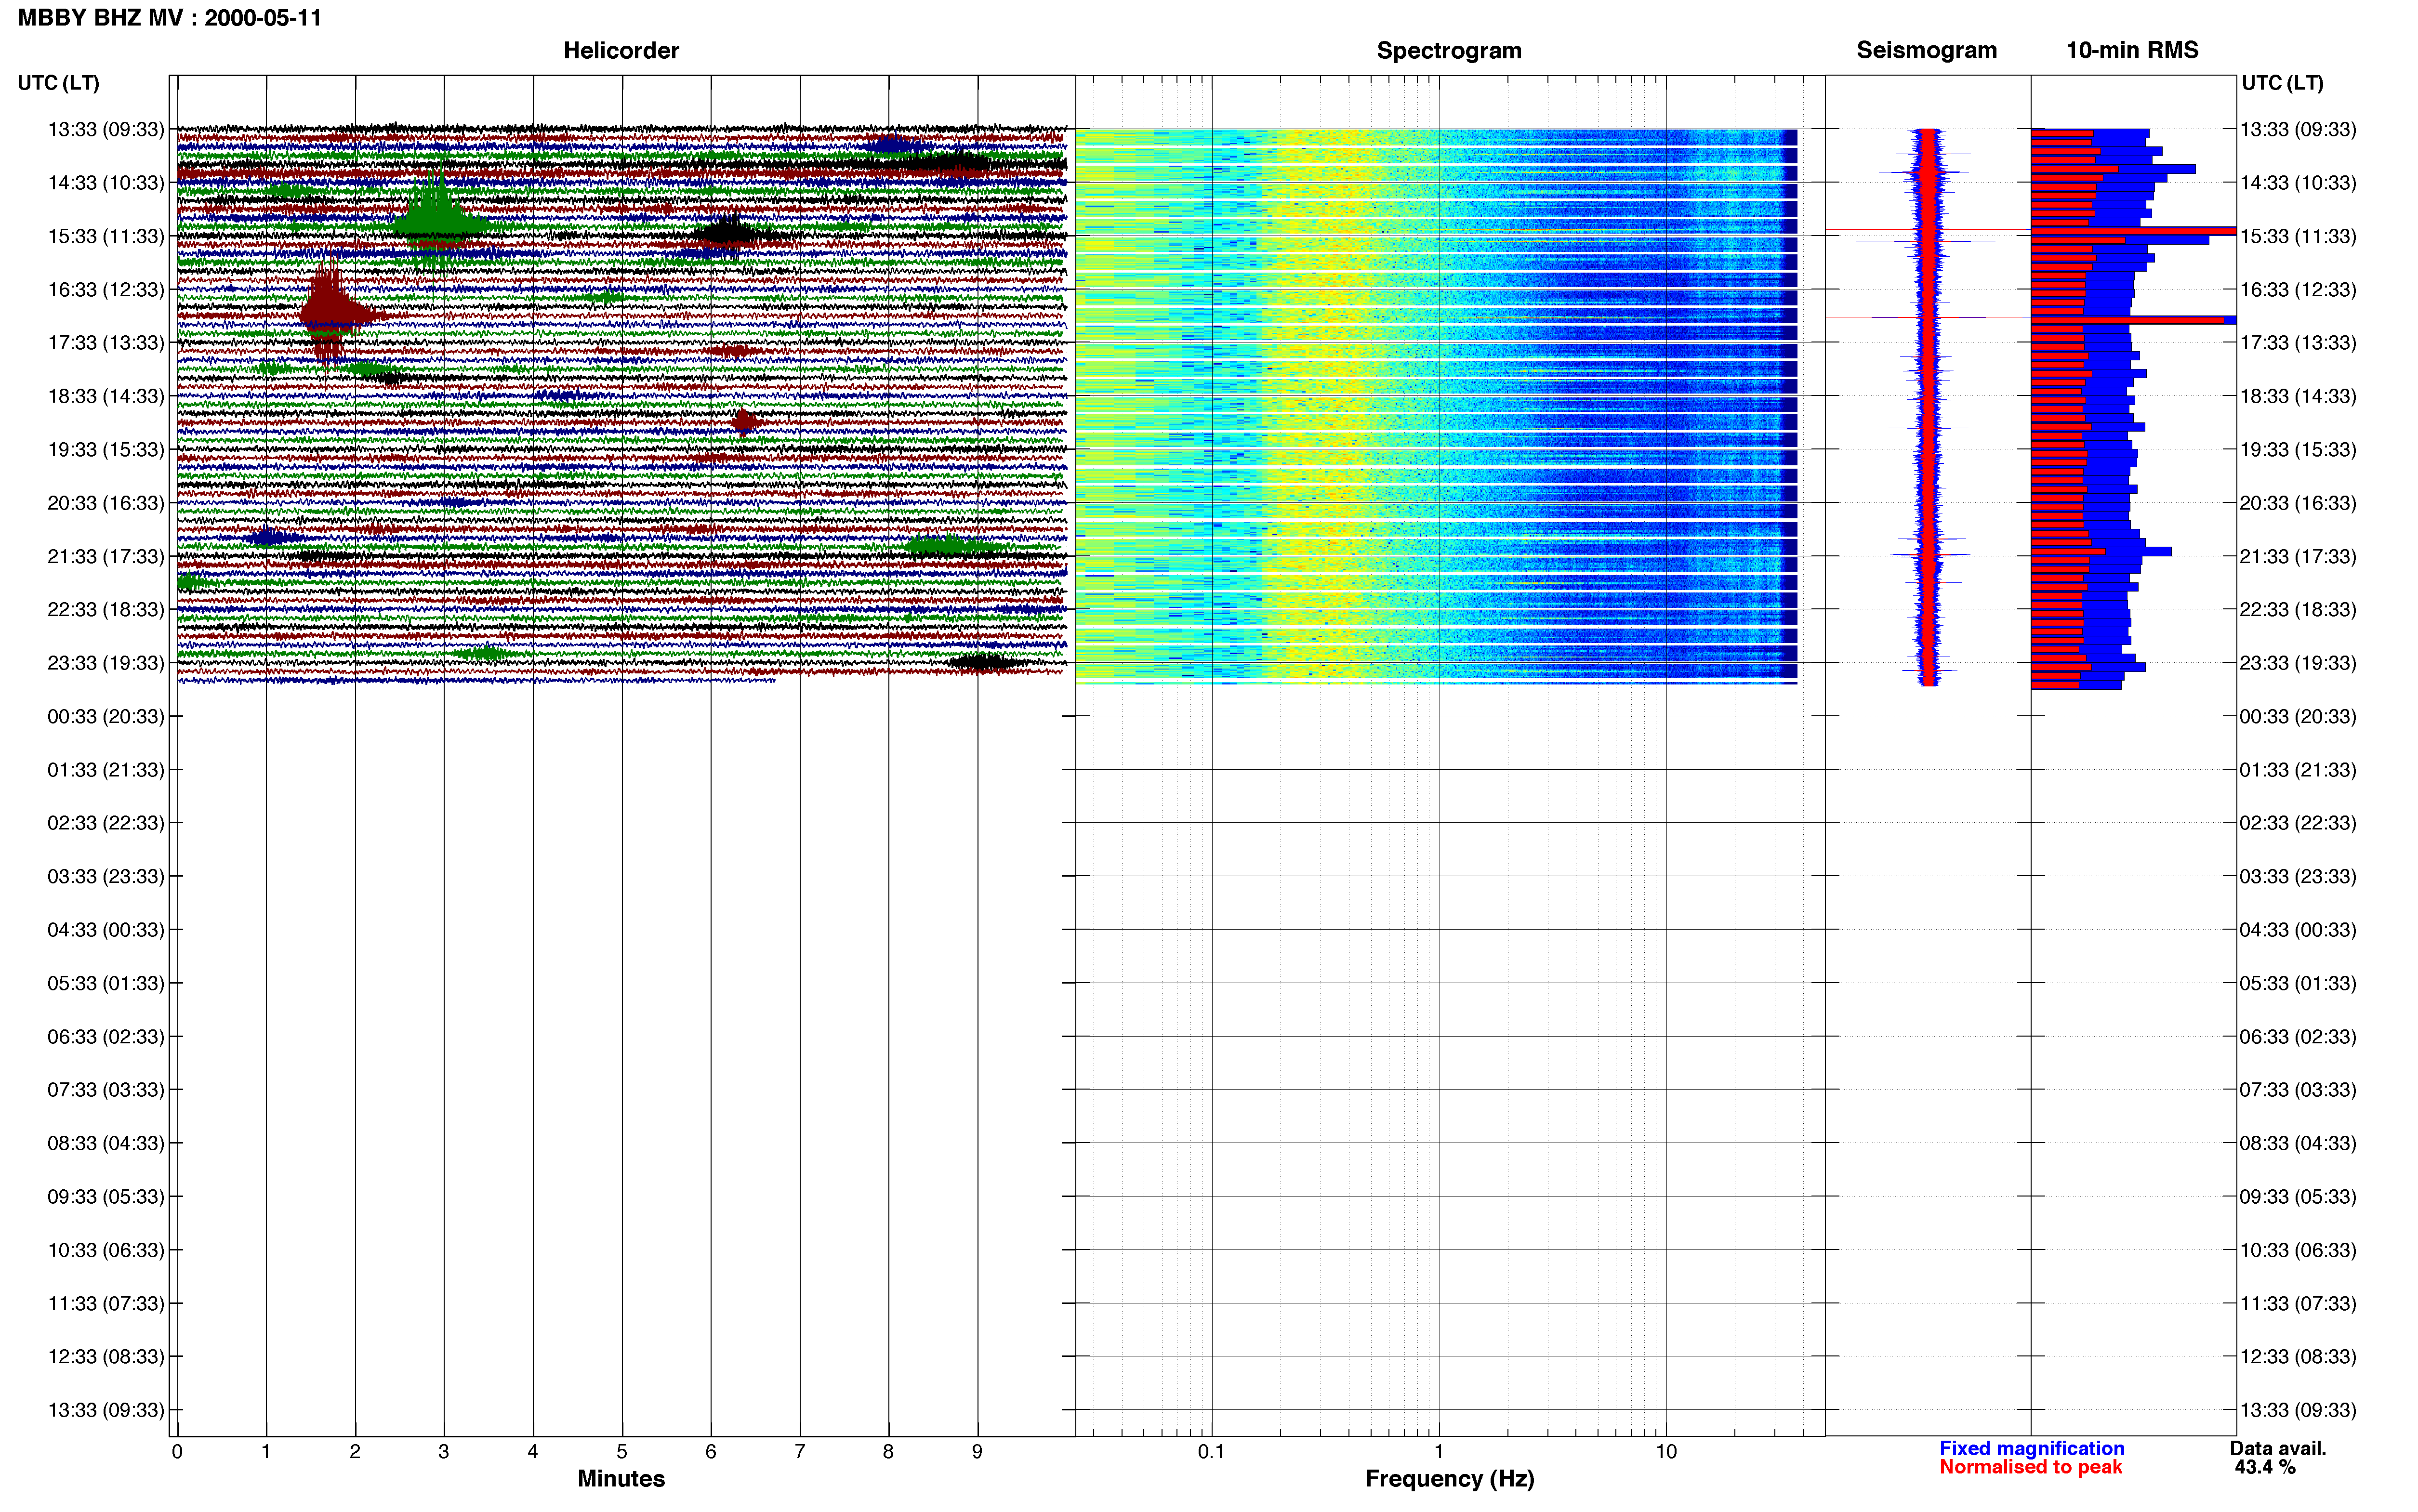Click the left time label '09:33 (05:33)'
Image resolution: width=2418 pixels, height=1512 pixels.
tap(106, 1196)
